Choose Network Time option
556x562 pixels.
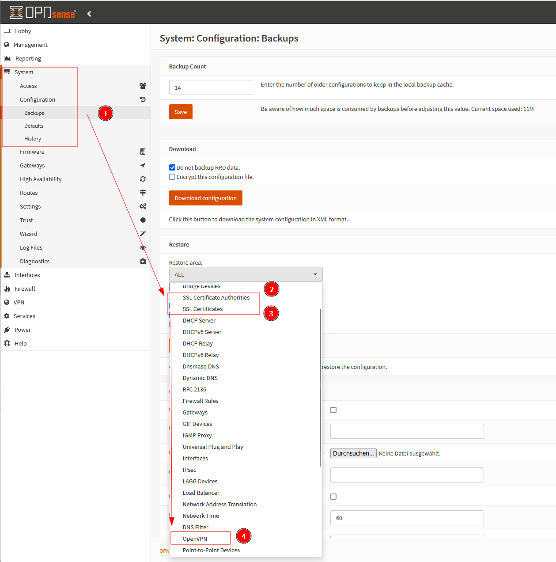(x=200, y=516)
